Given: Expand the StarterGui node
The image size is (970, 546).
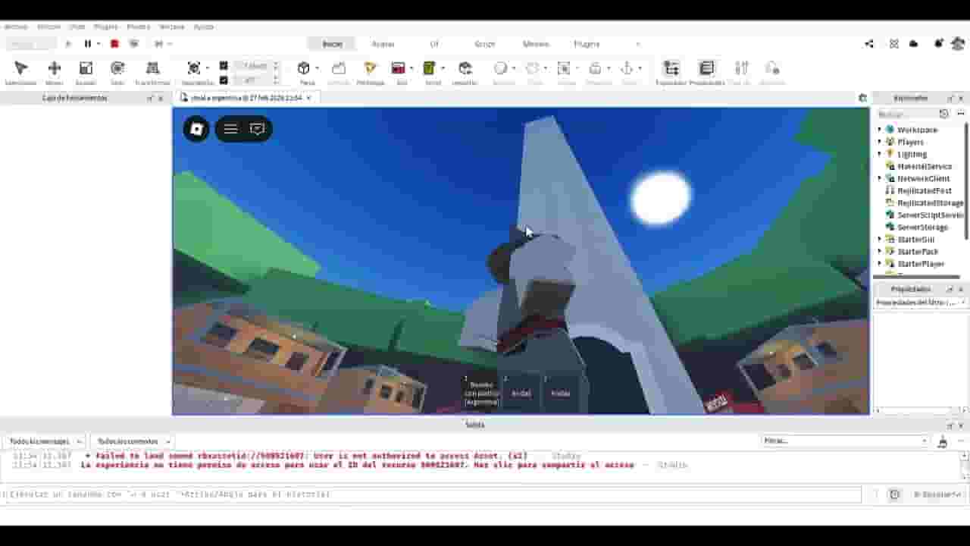Looking at the screenshot, I should (880, 239).
